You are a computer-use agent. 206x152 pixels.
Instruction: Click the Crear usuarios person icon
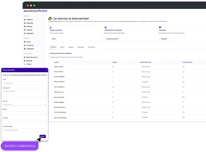(50, 27)
